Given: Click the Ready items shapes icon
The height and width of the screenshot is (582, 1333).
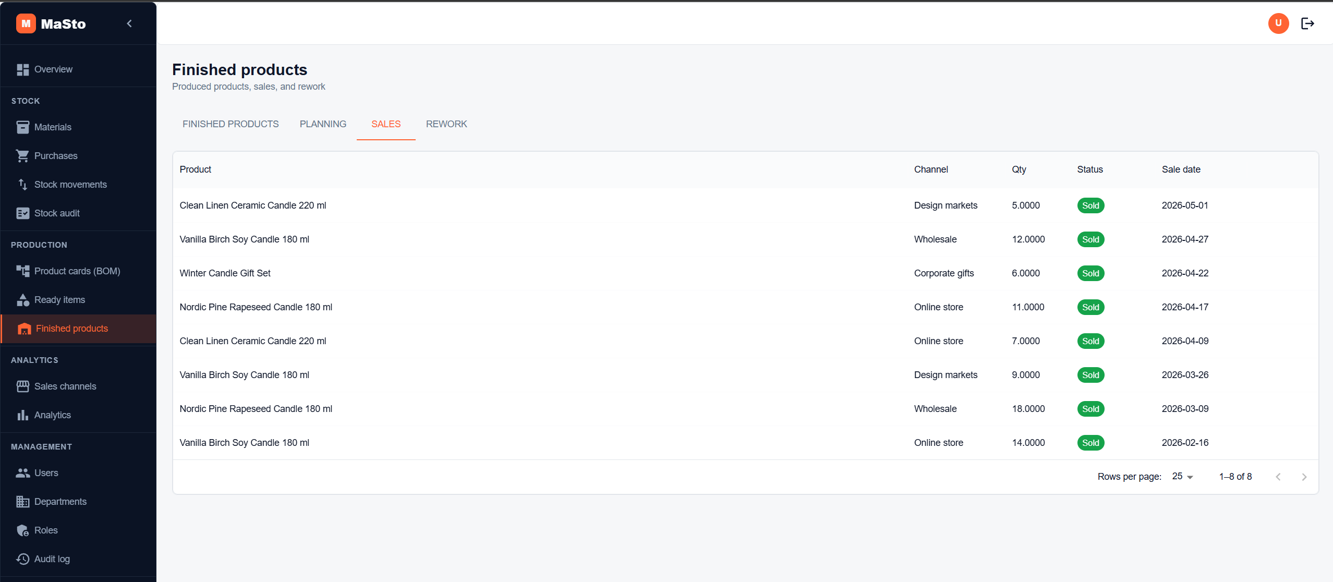Looking at the screenshot, I should (22, 300).
